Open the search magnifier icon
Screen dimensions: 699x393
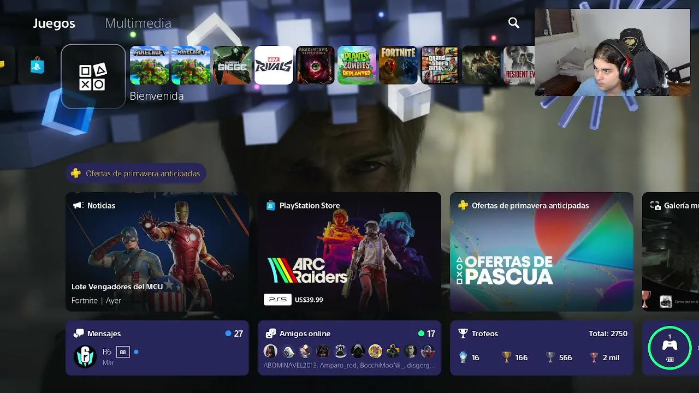[514, 23]
